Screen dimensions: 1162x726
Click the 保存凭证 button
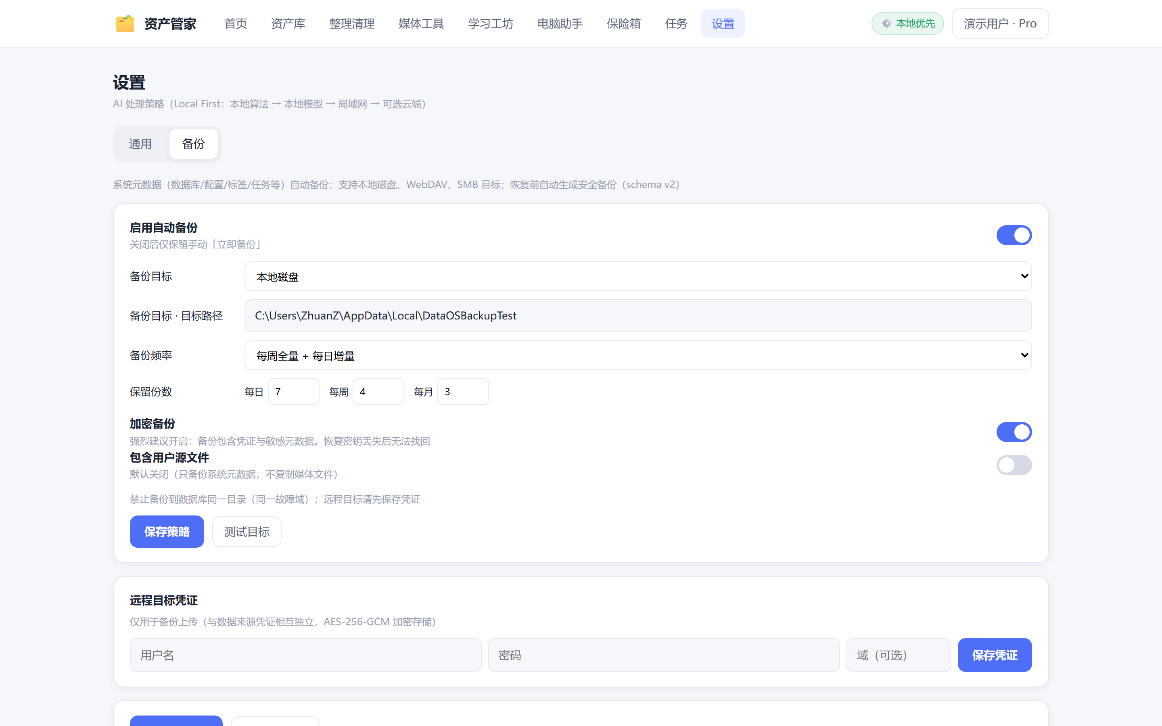click(x=995, y=655)
